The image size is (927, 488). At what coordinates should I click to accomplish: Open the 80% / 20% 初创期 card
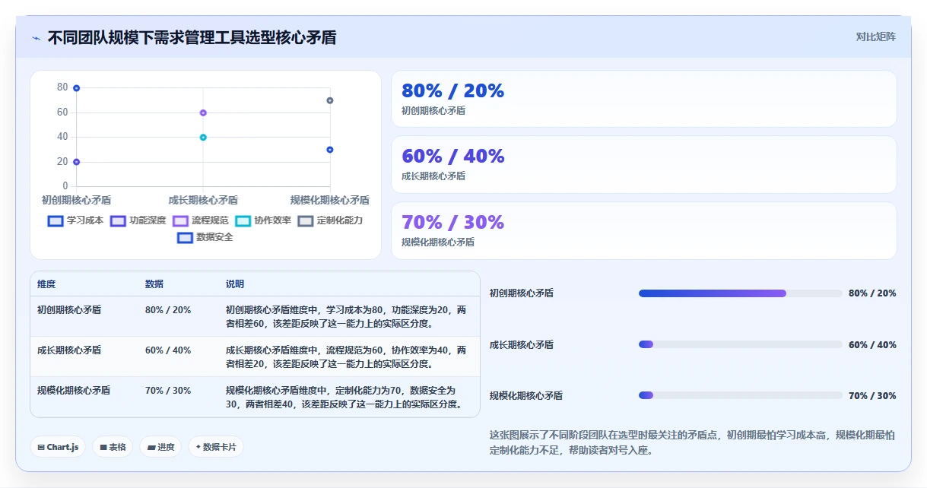pyautogui.click(x=643, y=99)
